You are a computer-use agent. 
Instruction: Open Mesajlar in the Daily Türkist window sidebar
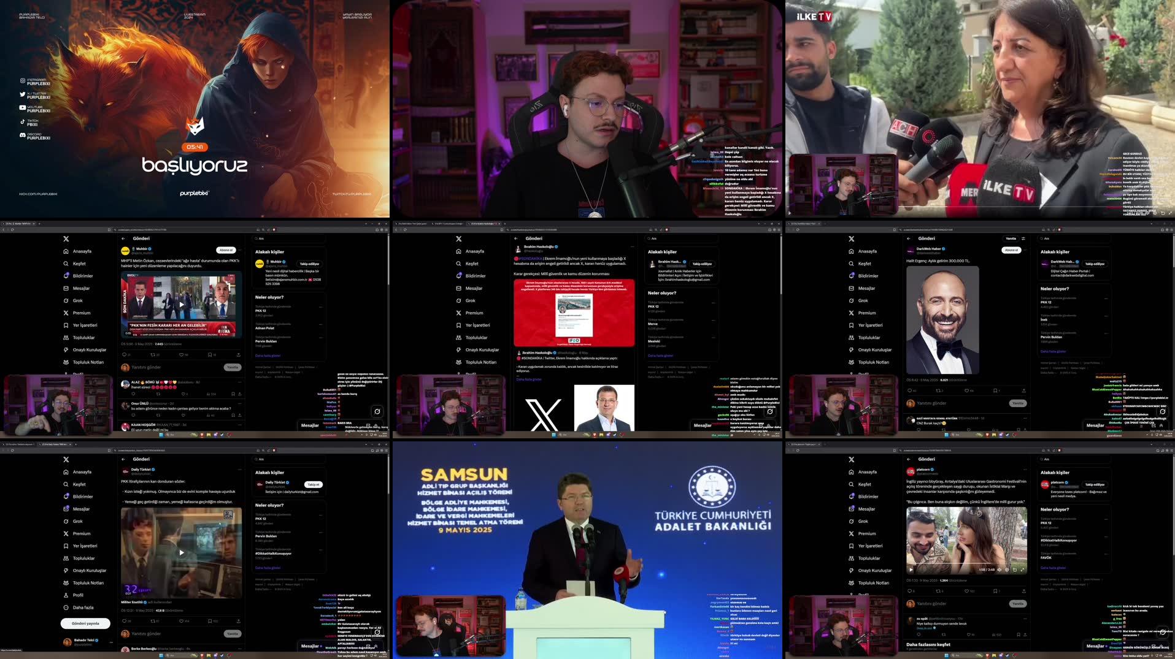click(x=77, y=509)
